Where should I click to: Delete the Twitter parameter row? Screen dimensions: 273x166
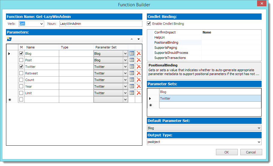tap(138, 67)
